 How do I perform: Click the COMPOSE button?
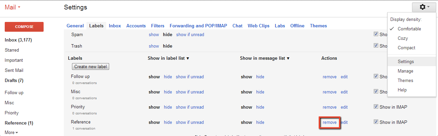(24, 27)
